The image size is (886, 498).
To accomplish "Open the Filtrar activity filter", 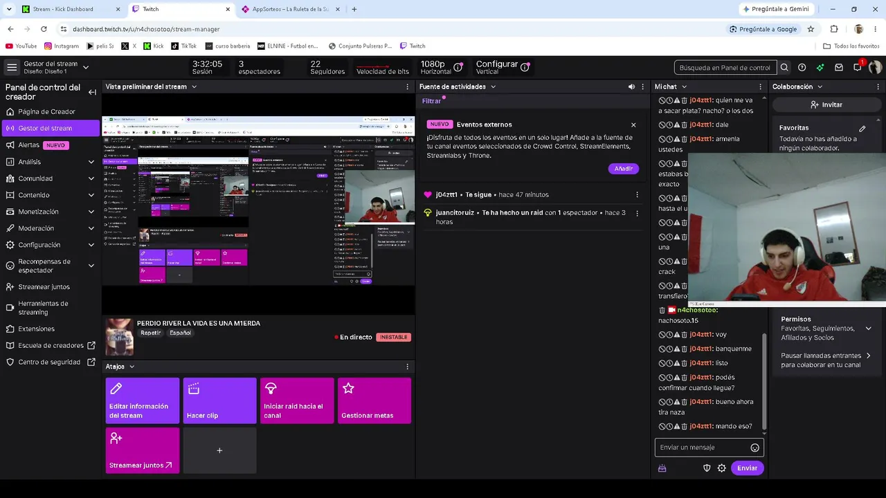I will click(432, 101).
